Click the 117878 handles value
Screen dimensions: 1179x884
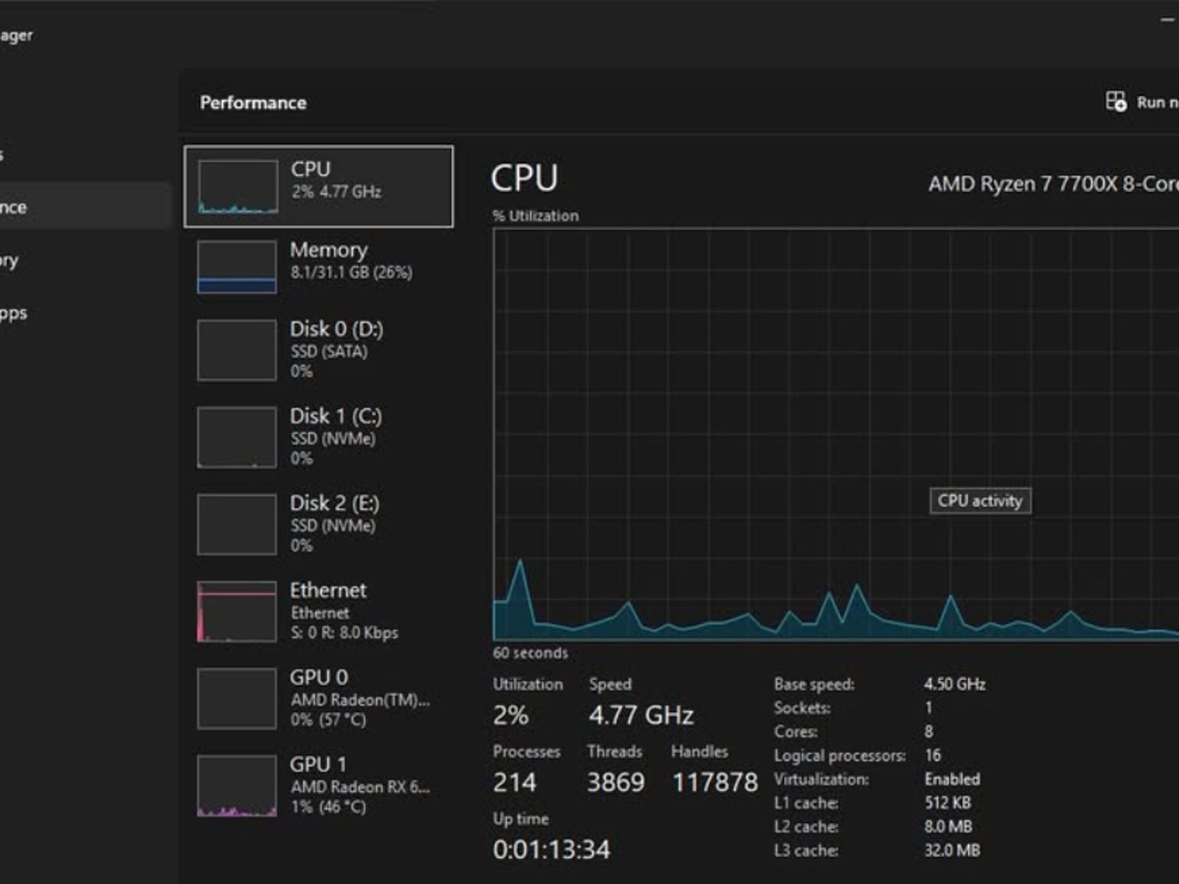tap(715, 782)
